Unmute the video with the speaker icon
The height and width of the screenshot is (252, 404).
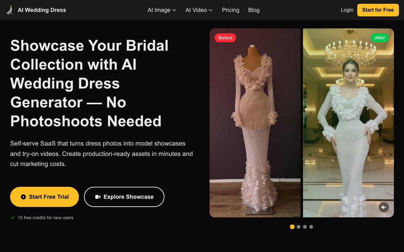(384, 207)
